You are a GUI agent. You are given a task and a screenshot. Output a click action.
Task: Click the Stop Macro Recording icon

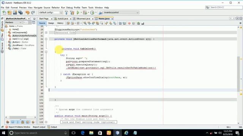pos(133,23)
